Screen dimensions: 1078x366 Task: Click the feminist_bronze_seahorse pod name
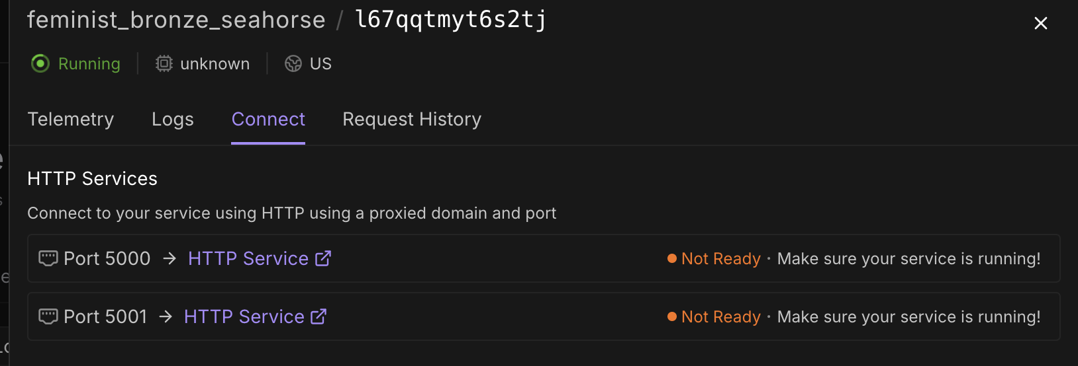point(176,20)
